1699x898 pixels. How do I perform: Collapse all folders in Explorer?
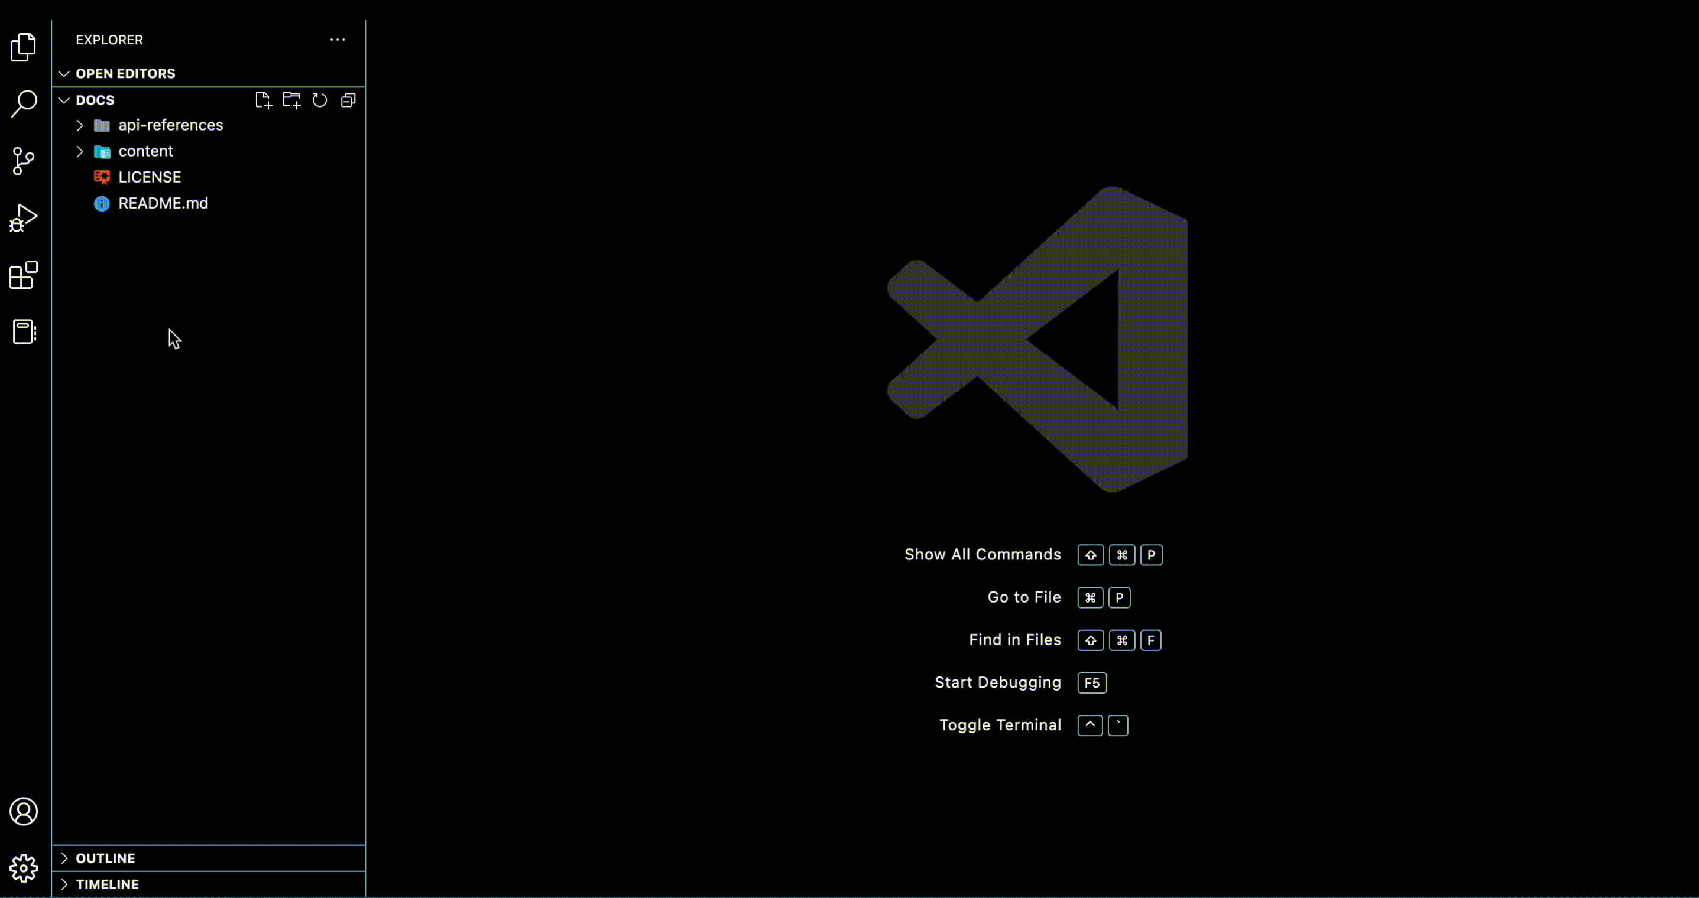pos(348,100)
